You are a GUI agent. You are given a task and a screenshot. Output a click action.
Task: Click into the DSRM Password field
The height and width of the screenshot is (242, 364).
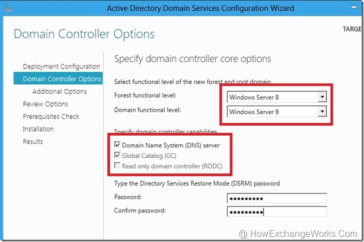click(x=276, y=198)
